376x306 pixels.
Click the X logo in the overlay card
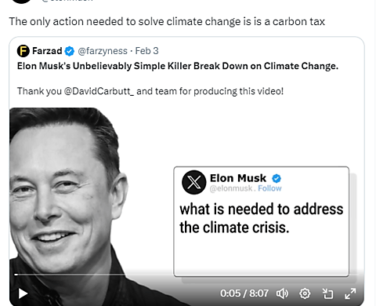[194, 182]
